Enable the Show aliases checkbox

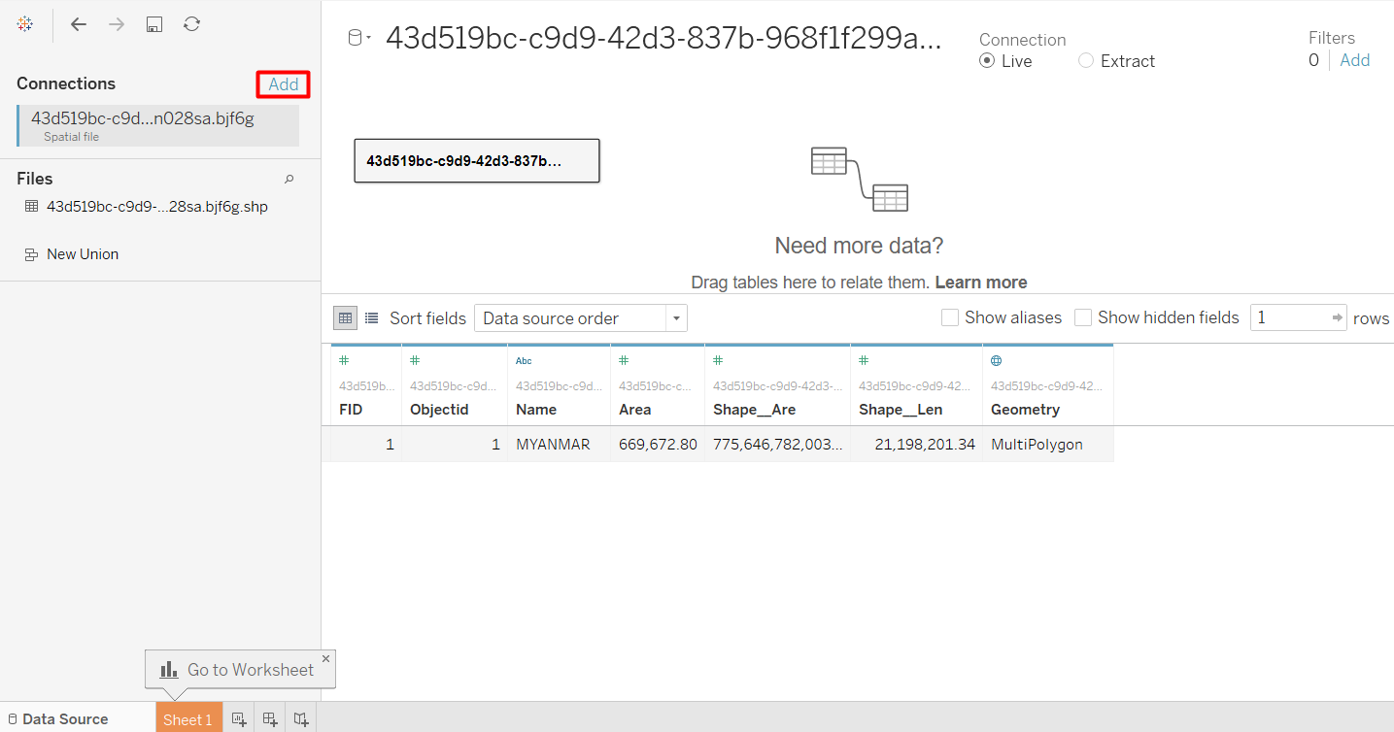pyautogui.click(x=950, y=317)
